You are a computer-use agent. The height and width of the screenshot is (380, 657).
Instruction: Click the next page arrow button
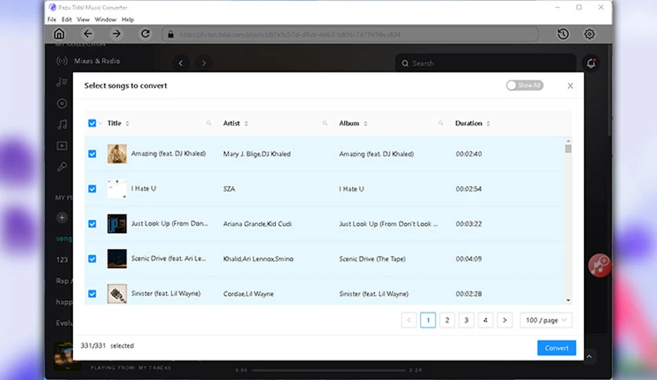point(505,320)
